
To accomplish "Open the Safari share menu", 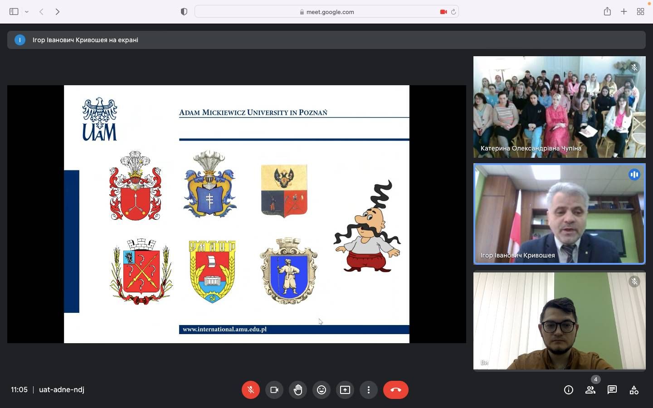I will pyautogui.click(x=607, y=12).
